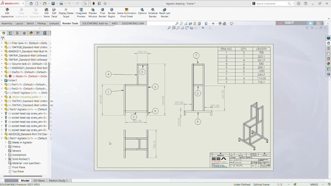Image resolution: width=331 pixels, height=186 pixels.
Task: Open the SOLIDWORKS menu flyout arrow
Action: pyautogui.click(x=23, y=3)
